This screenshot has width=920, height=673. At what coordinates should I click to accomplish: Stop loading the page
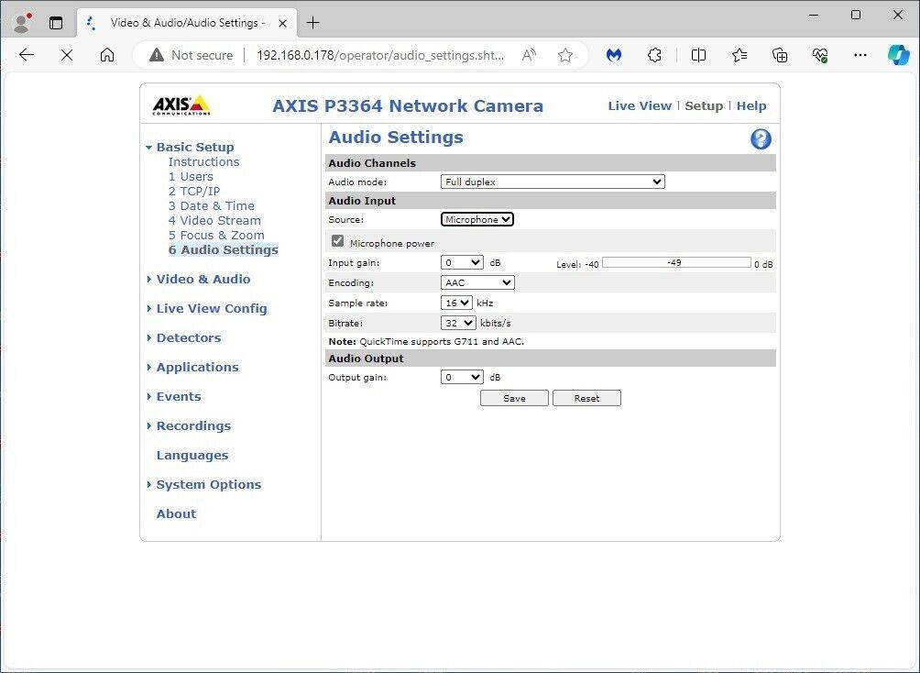point(67,55)
